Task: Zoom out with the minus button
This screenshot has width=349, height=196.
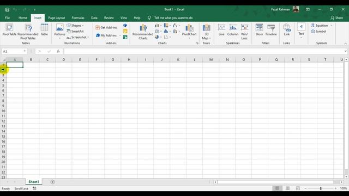Action: click(305, 188)
